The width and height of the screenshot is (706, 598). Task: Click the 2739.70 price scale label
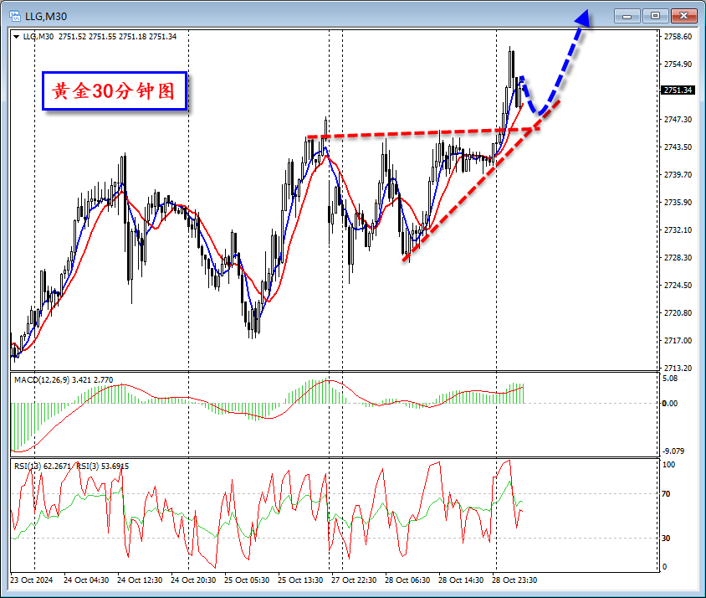678,174
